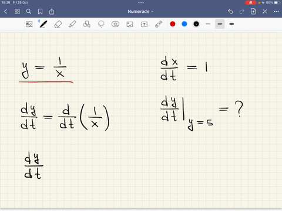The image size is (282, 211).
Task: Go back using the left chevron
Action: (5, 12)
